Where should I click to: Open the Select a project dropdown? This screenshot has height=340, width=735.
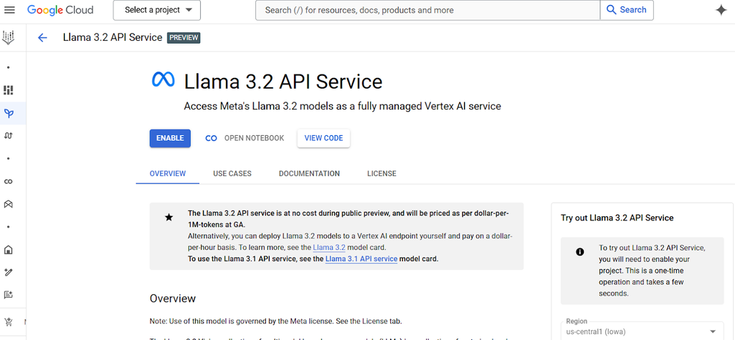[157, 10]
